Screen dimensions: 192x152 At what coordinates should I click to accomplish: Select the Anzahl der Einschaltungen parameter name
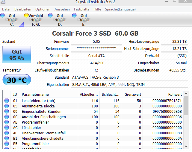pos(44,117)
